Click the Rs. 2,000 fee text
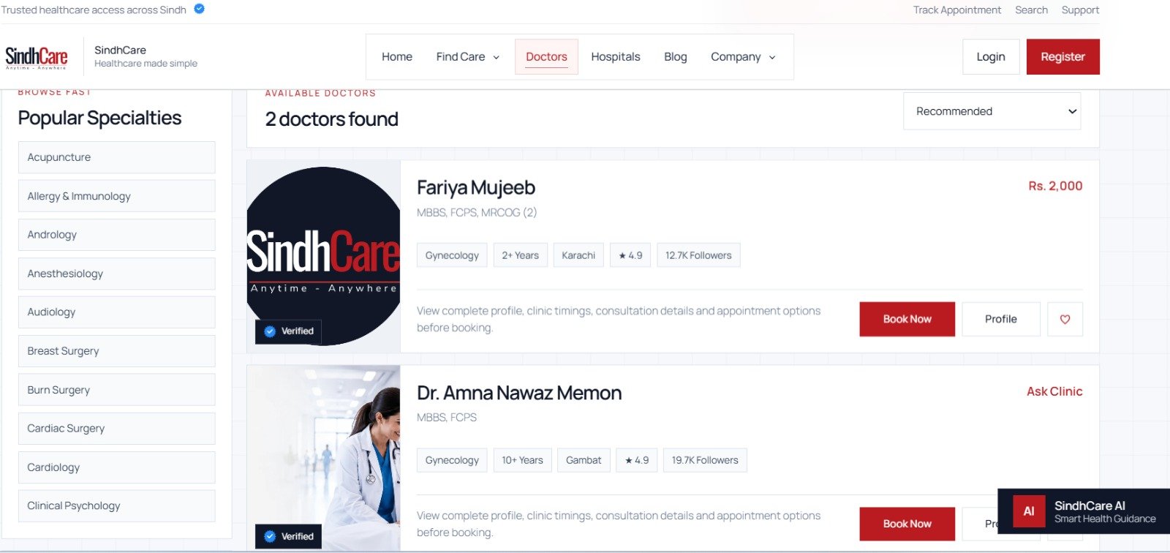The width and height of the screenshot is (1170, 553). coord(1055,187)
